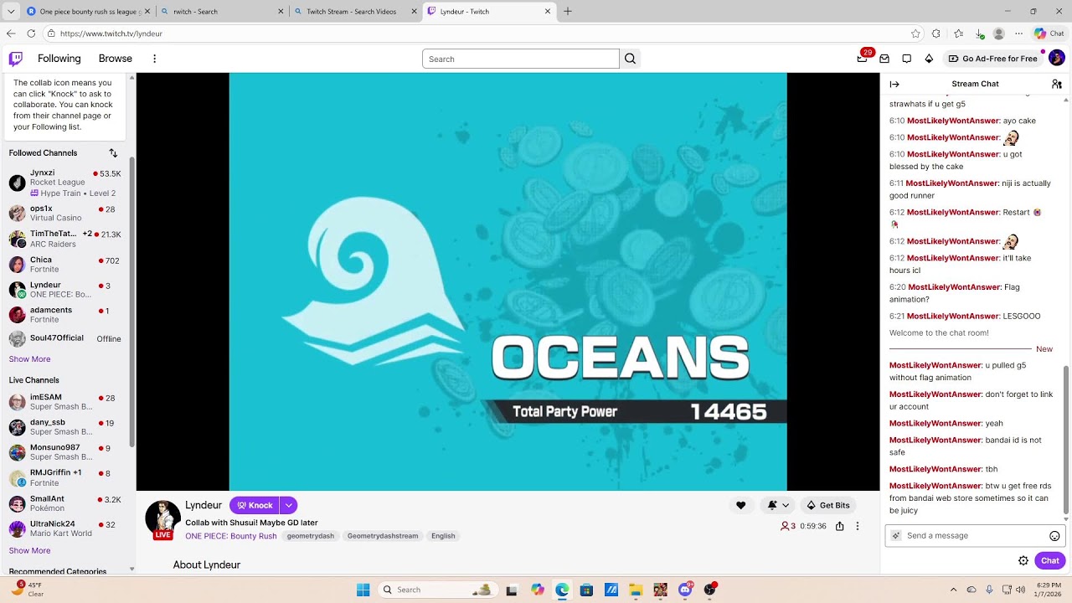Viewport: 1072px width, 603px height.
Task: Open the chat bubble notifications icon
Action: point(907,59)
